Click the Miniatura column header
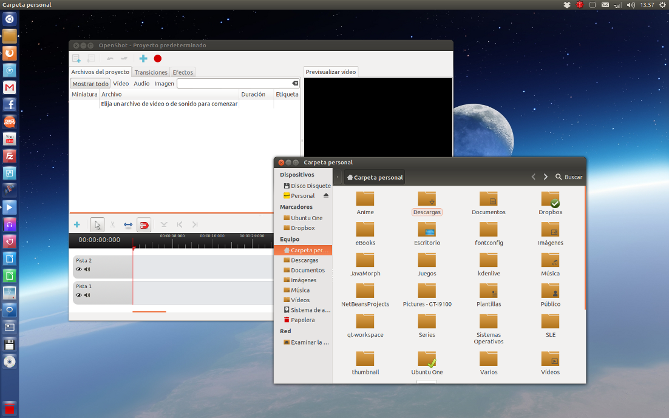669x418 pixels. pyautogui.click(x=84, y=94)
